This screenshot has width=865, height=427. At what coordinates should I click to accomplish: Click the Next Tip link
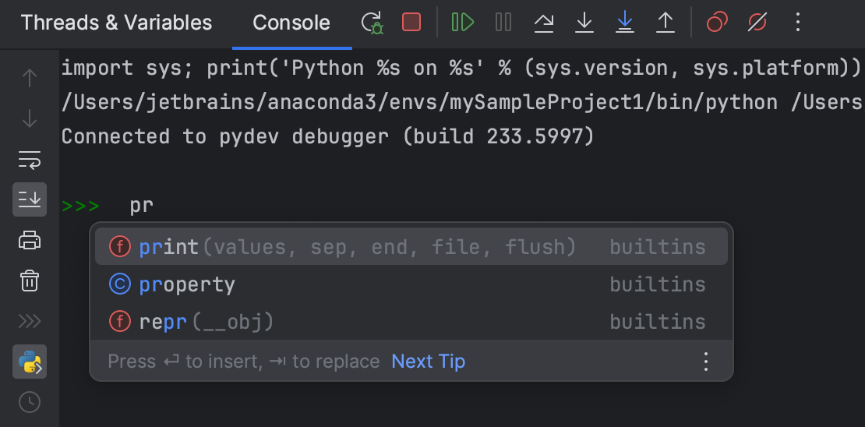pyautogui.click(x=429, y=362)
